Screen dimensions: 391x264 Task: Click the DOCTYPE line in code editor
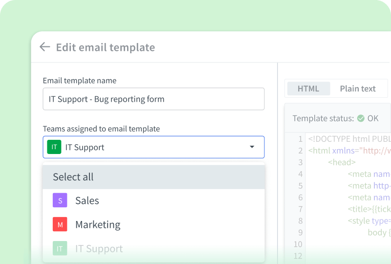click(x=348, y=139)
